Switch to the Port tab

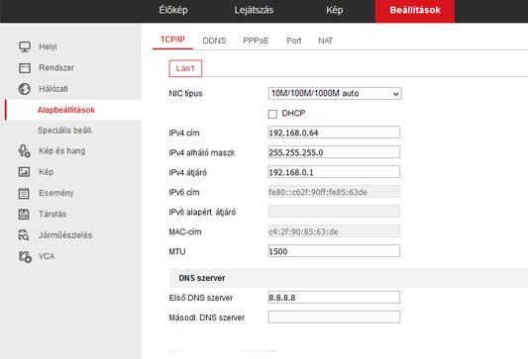point(293,41)
